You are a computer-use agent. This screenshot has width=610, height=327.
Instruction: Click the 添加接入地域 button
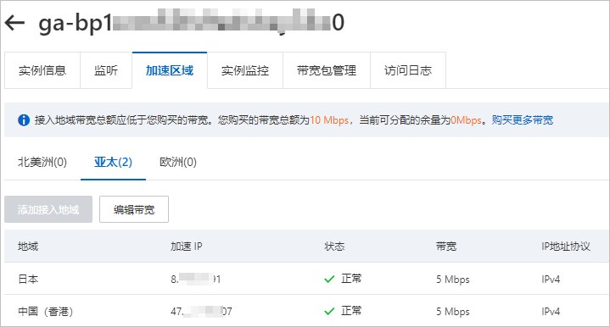pyautogui.click(x=48, y=209)
